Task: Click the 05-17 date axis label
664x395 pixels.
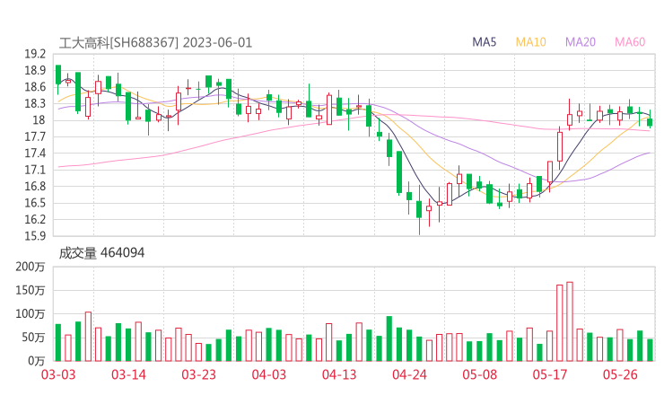Action: click(550, 374)
